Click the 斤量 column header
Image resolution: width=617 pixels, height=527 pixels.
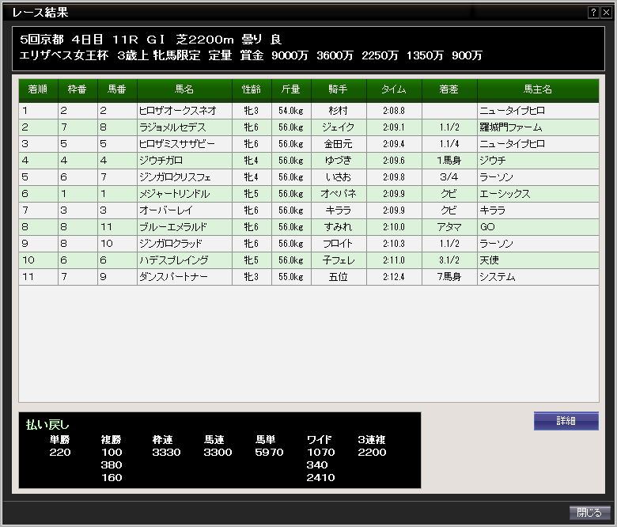click(x=291, y=89)
